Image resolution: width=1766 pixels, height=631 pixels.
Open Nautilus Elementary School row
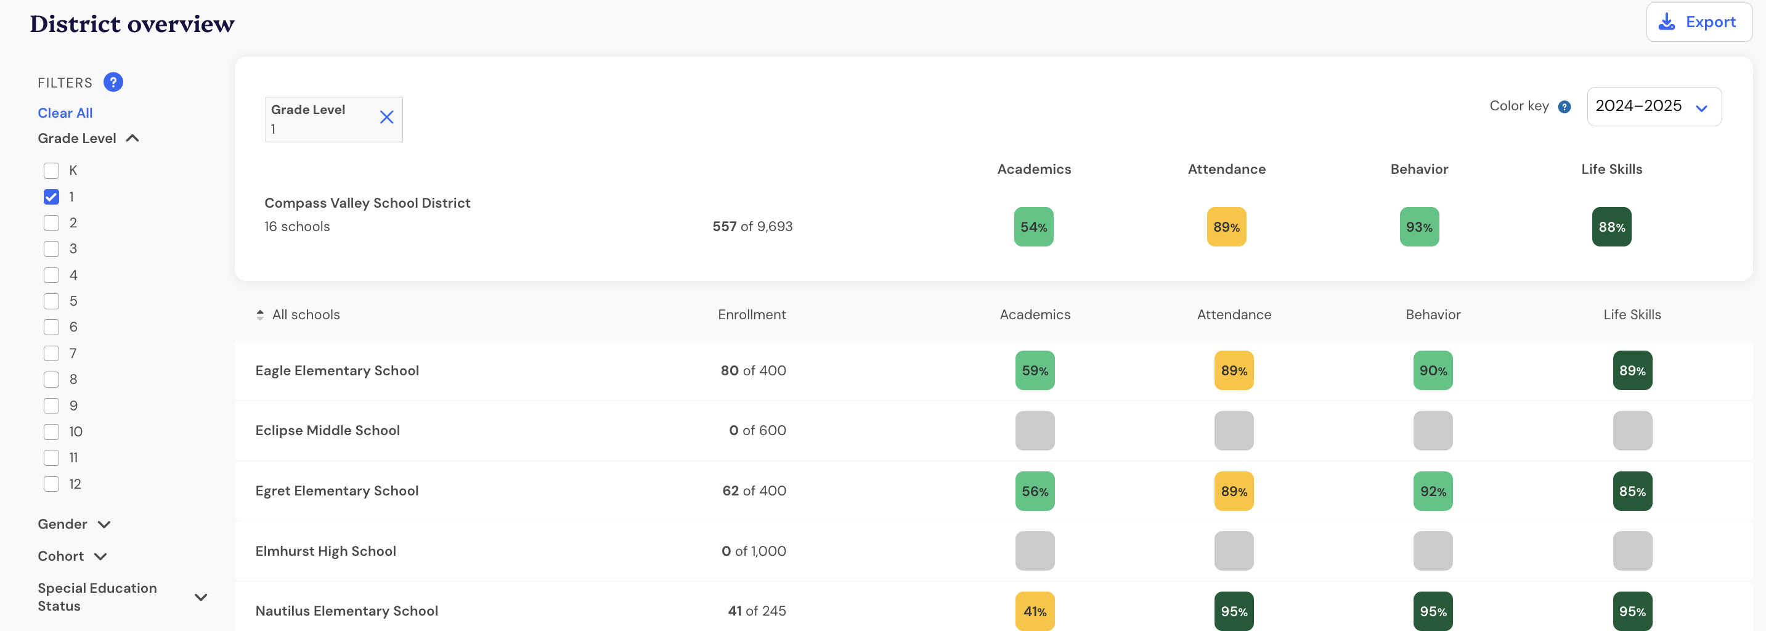pyautogui.click(x=993, y=607)
